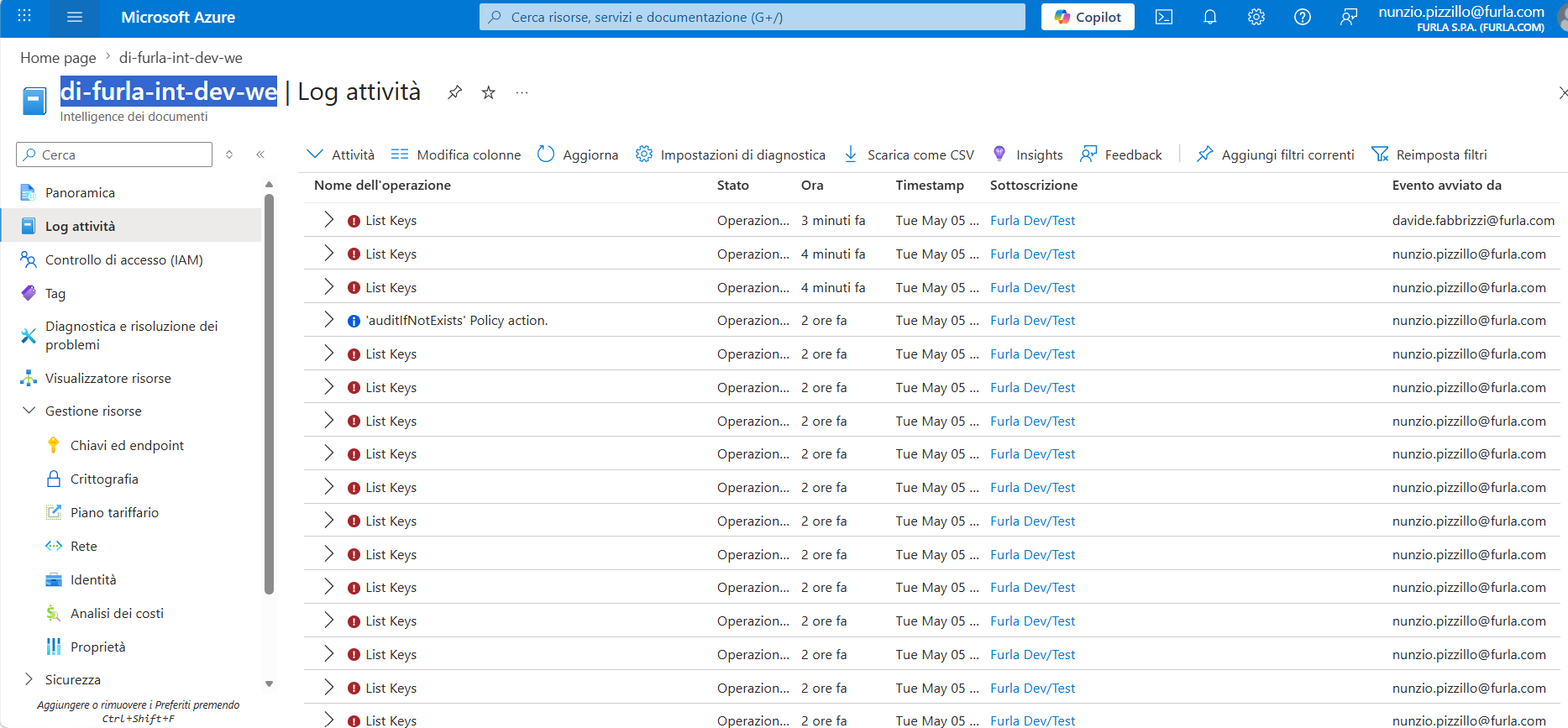Expand the List Keys row by davide.fabbrizzi
Image resolution: width=1568 pixels, height=728 pixels.
point(328,220)
